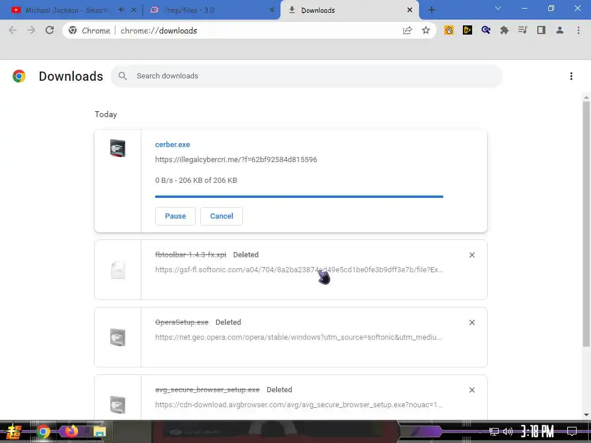Remove OperaSetup.exe from the list
Screen dimensions: 591x443
472,322
